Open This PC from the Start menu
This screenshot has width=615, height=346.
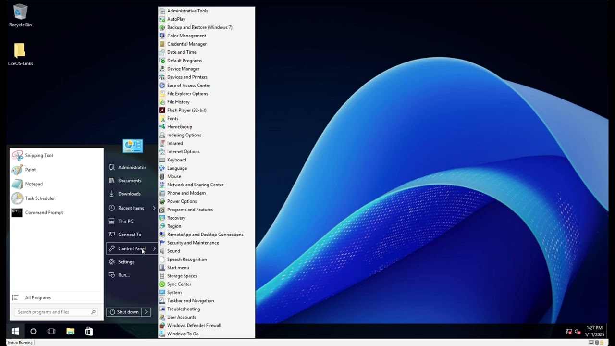(x=132, y=221)
